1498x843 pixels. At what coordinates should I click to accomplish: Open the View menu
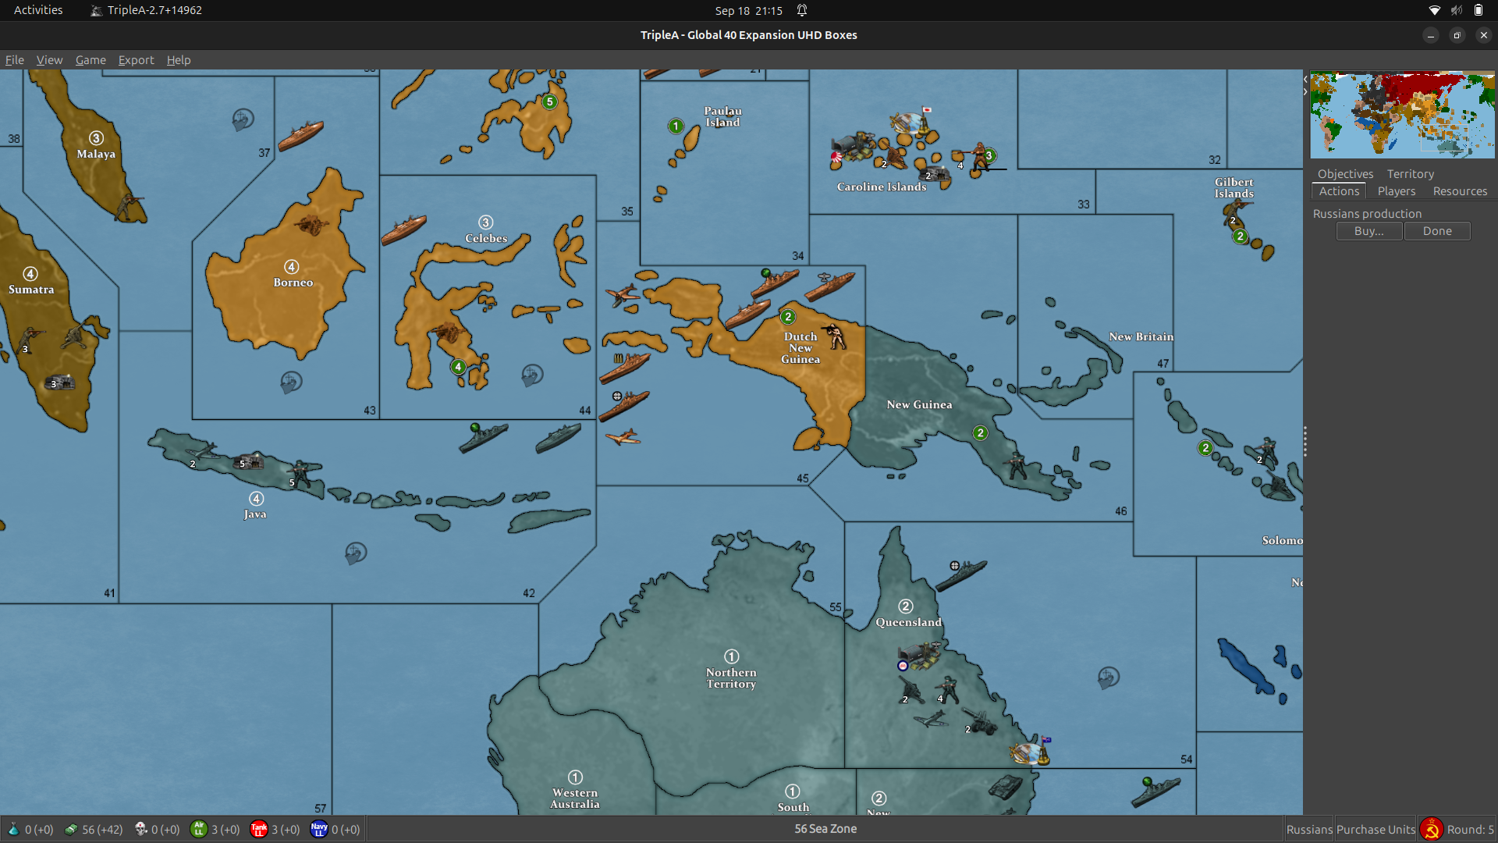49,60
